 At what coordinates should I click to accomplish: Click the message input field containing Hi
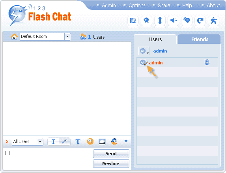click(x=48, y=159)
